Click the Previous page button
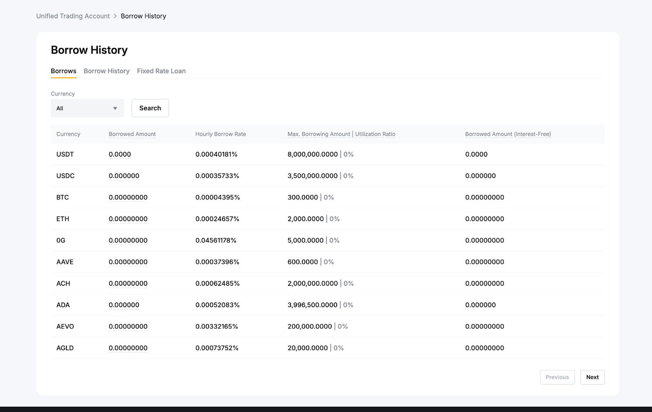Image resolution: width=652 pixels, height=412 pixels. (x=557, y=377)
